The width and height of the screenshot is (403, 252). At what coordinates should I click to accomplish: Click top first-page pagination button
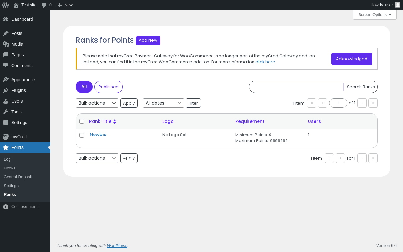point(312,103)
